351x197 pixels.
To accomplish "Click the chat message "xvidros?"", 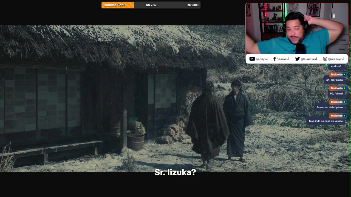I will 336,66.
